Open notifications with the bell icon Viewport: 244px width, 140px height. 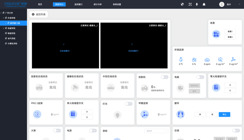(x=204, y=4)
